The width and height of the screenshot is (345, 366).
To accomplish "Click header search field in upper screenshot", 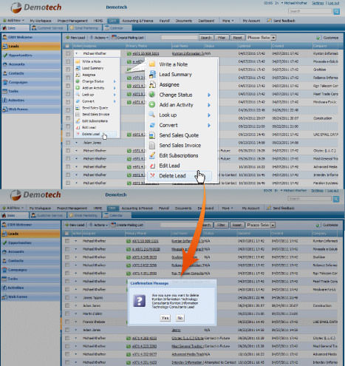I will [x=310, y=11].
